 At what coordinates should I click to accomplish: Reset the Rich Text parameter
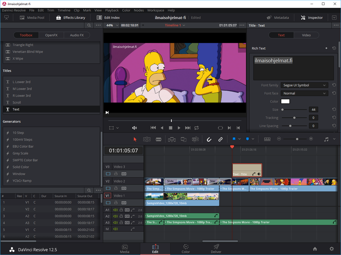point(334,48)
